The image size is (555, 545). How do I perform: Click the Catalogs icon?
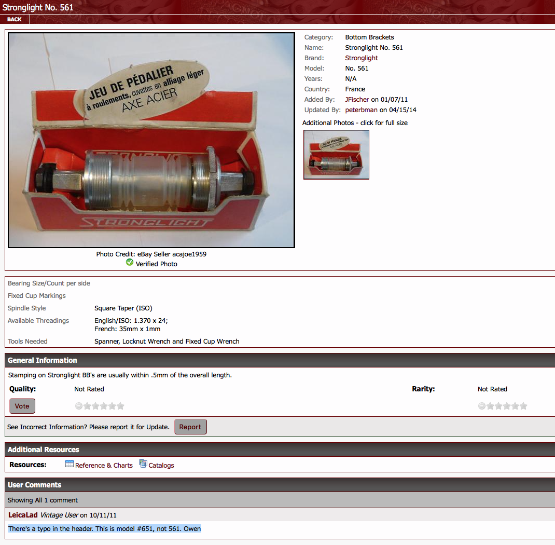click(x=143, y=464)
